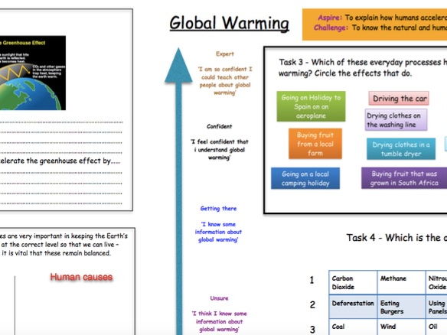Click row number 2 beside the table

(x=312, y=305)
